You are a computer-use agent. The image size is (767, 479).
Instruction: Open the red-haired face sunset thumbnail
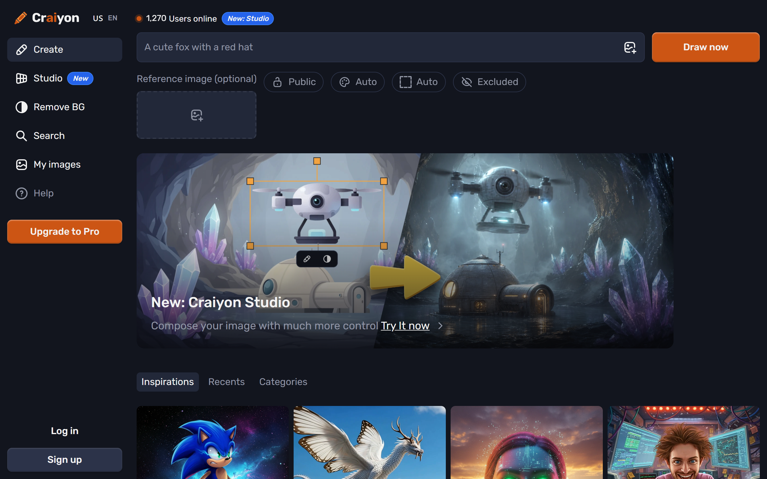pos(526,442)
